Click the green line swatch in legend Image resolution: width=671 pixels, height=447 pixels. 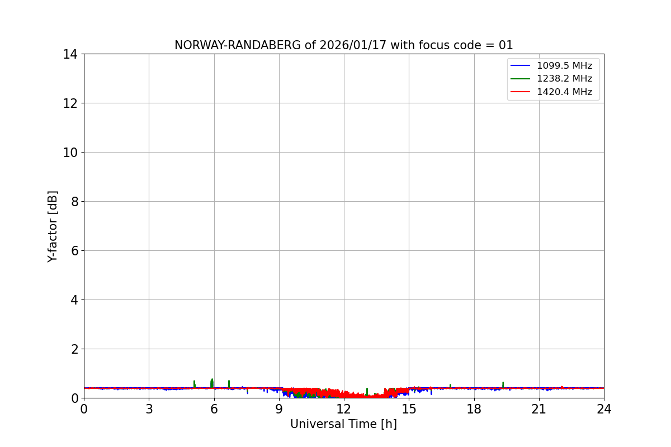pos(521,79)
